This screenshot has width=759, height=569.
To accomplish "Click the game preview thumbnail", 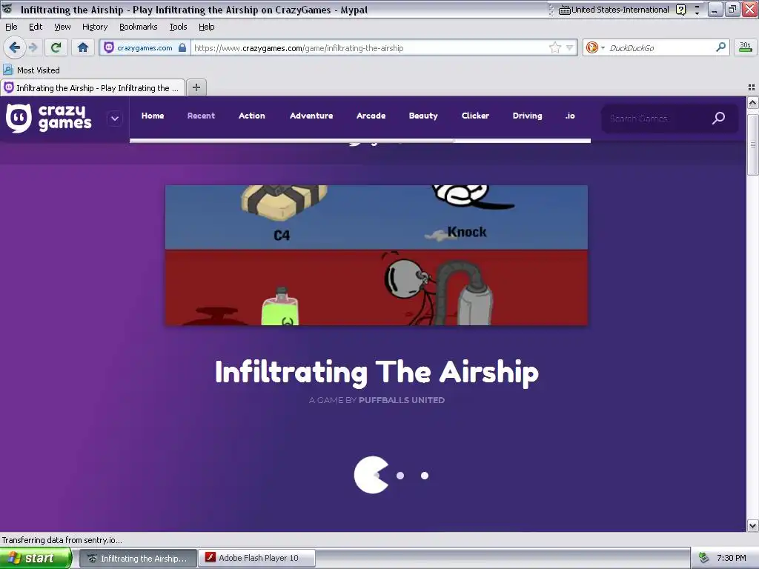I will tap(377, 255).
